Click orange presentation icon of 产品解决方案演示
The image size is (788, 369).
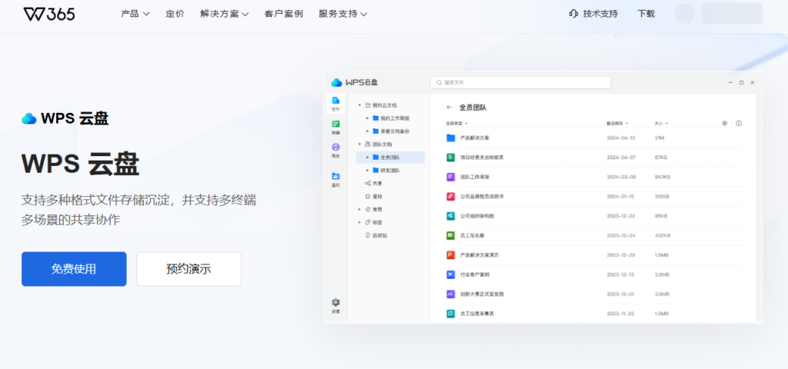451,255
